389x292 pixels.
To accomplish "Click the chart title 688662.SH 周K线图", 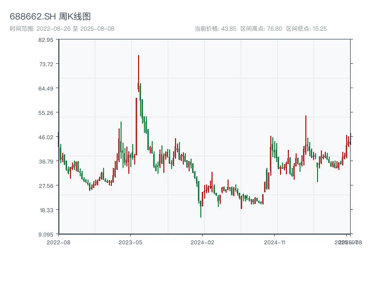I will tap(50, 17).
